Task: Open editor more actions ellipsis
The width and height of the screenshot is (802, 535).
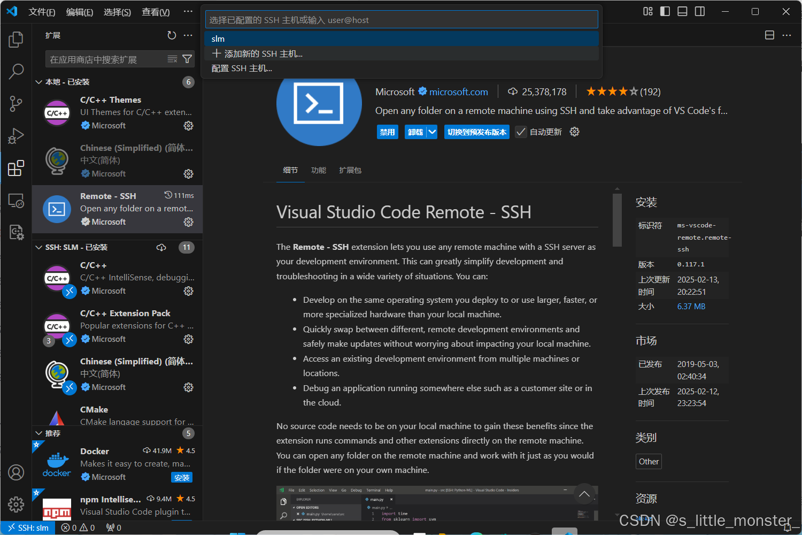Action: [x=786, y=35]
